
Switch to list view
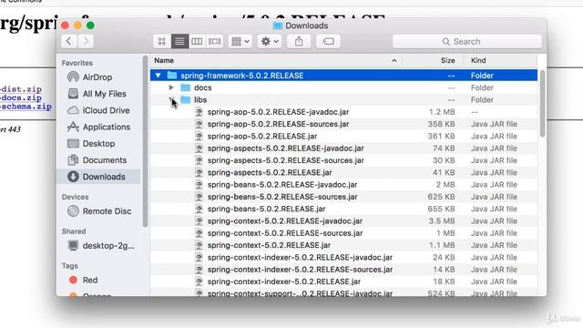(179, 41)
